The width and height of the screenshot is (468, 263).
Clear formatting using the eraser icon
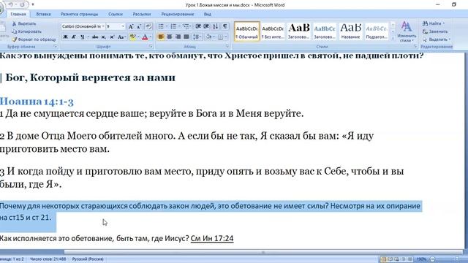(148, 26)
